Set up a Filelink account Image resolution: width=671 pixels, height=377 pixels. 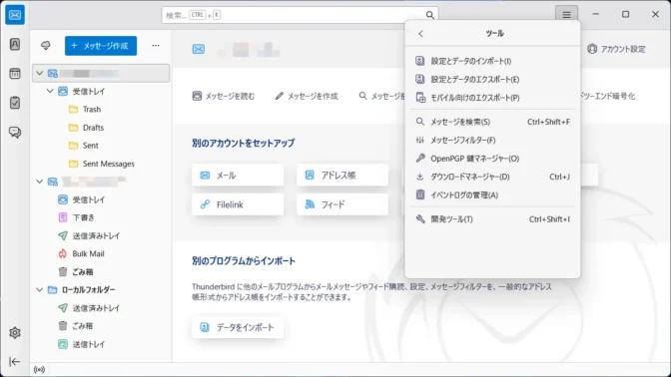[238, 204]
